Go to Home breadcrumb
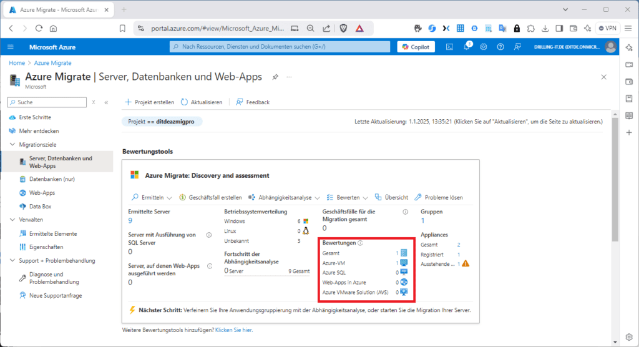 17,63
